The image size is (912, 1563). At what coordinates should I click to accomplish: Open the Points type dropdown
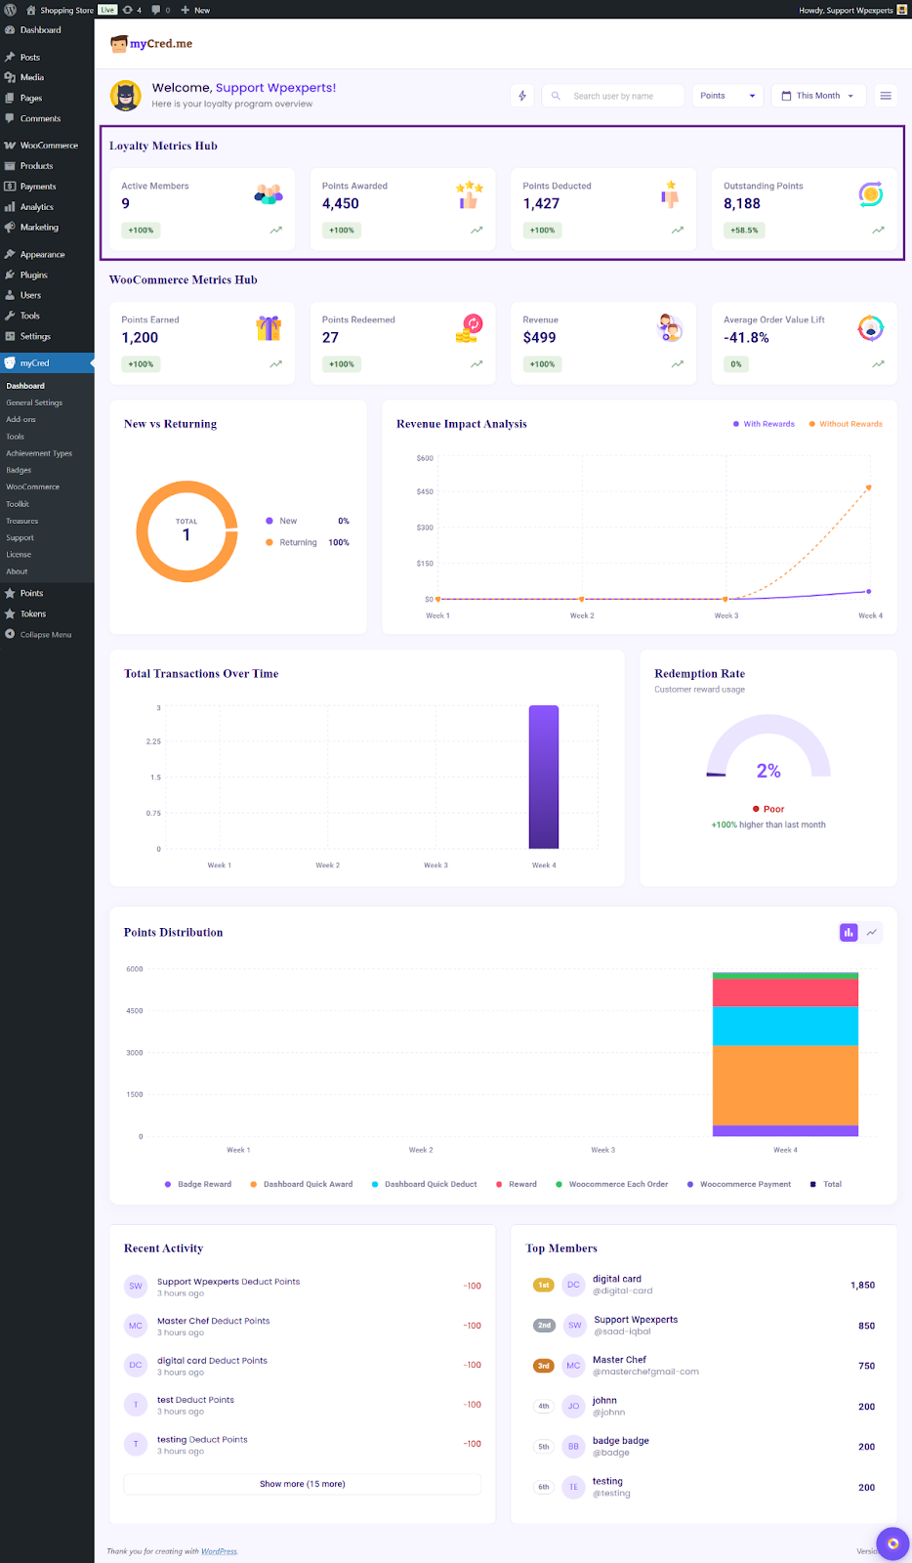click(727, 96)
